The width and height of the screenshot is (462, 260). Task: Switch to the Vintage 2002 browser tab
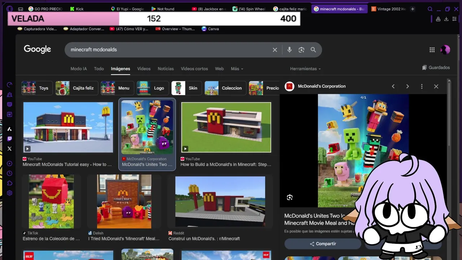click(x=388, y=9)
